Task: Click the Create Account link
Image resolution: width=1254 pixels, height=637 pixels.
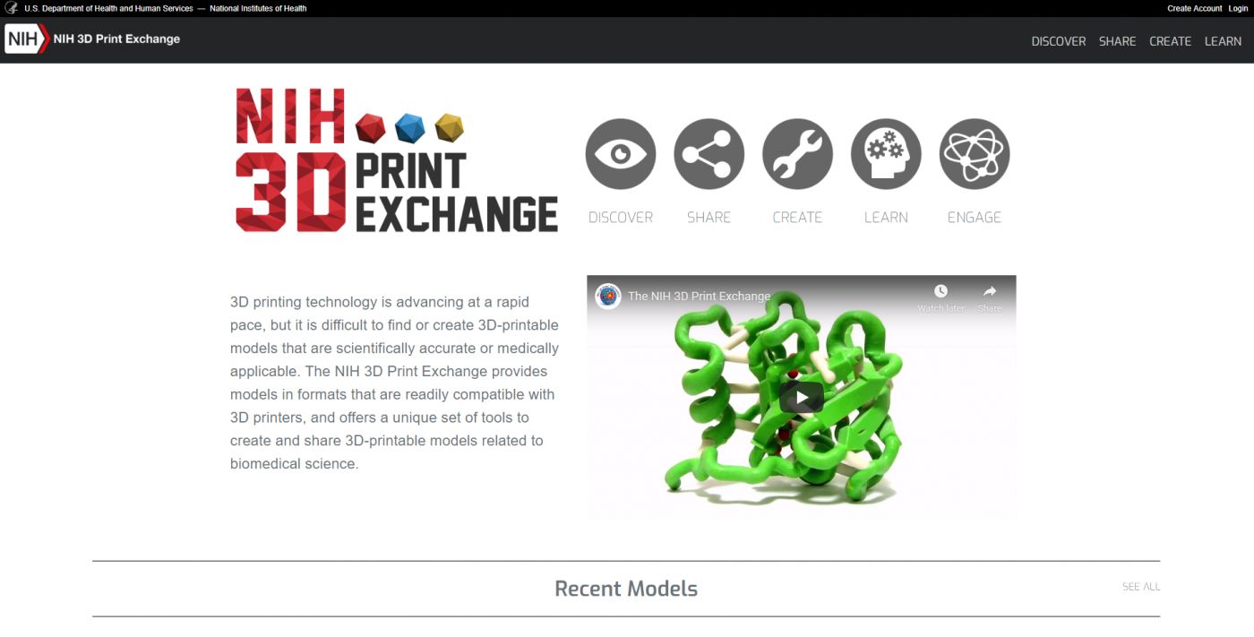Action: point(1195,8)
